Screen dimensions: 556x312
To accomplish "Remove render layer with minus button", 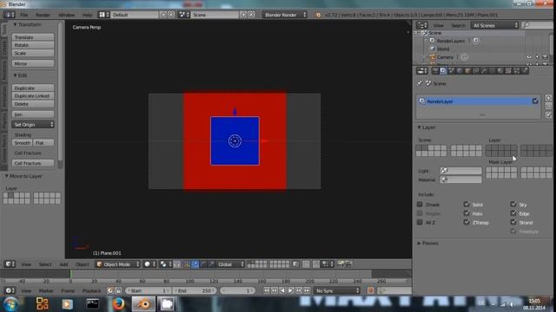I will tap(548, 106).
